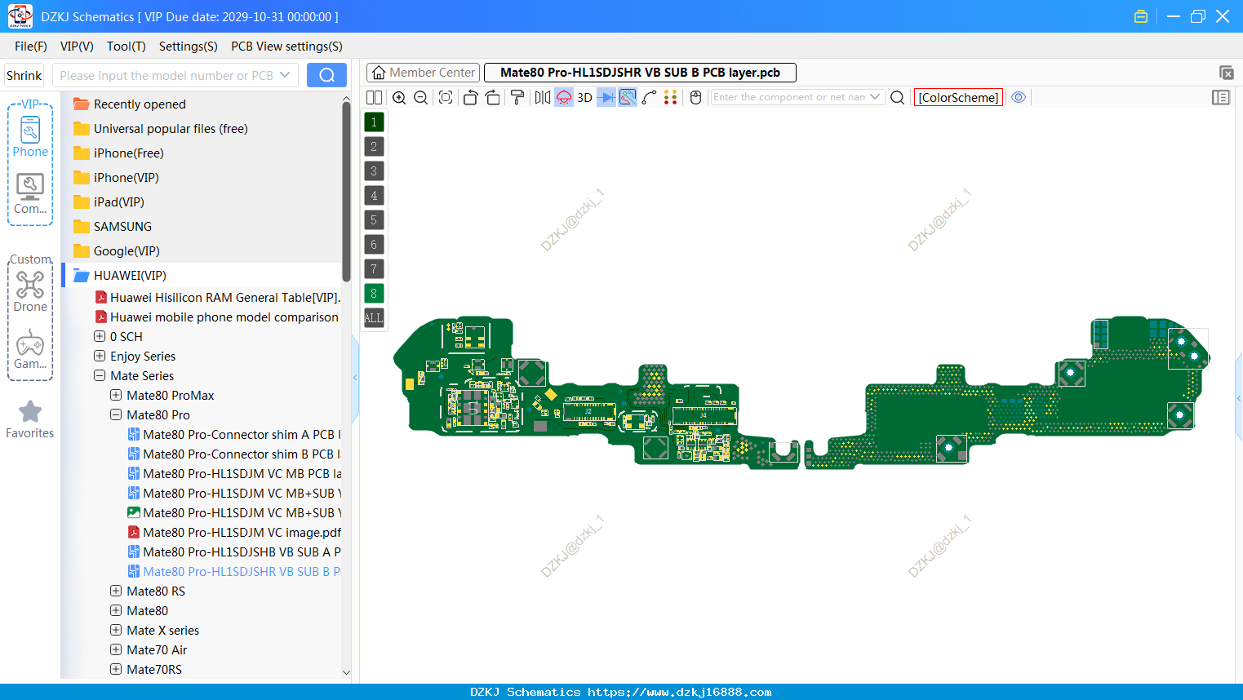Open the Drone category icon
Image resolution: width=1243 pixels, height=700 pixels.
point(30,292)
